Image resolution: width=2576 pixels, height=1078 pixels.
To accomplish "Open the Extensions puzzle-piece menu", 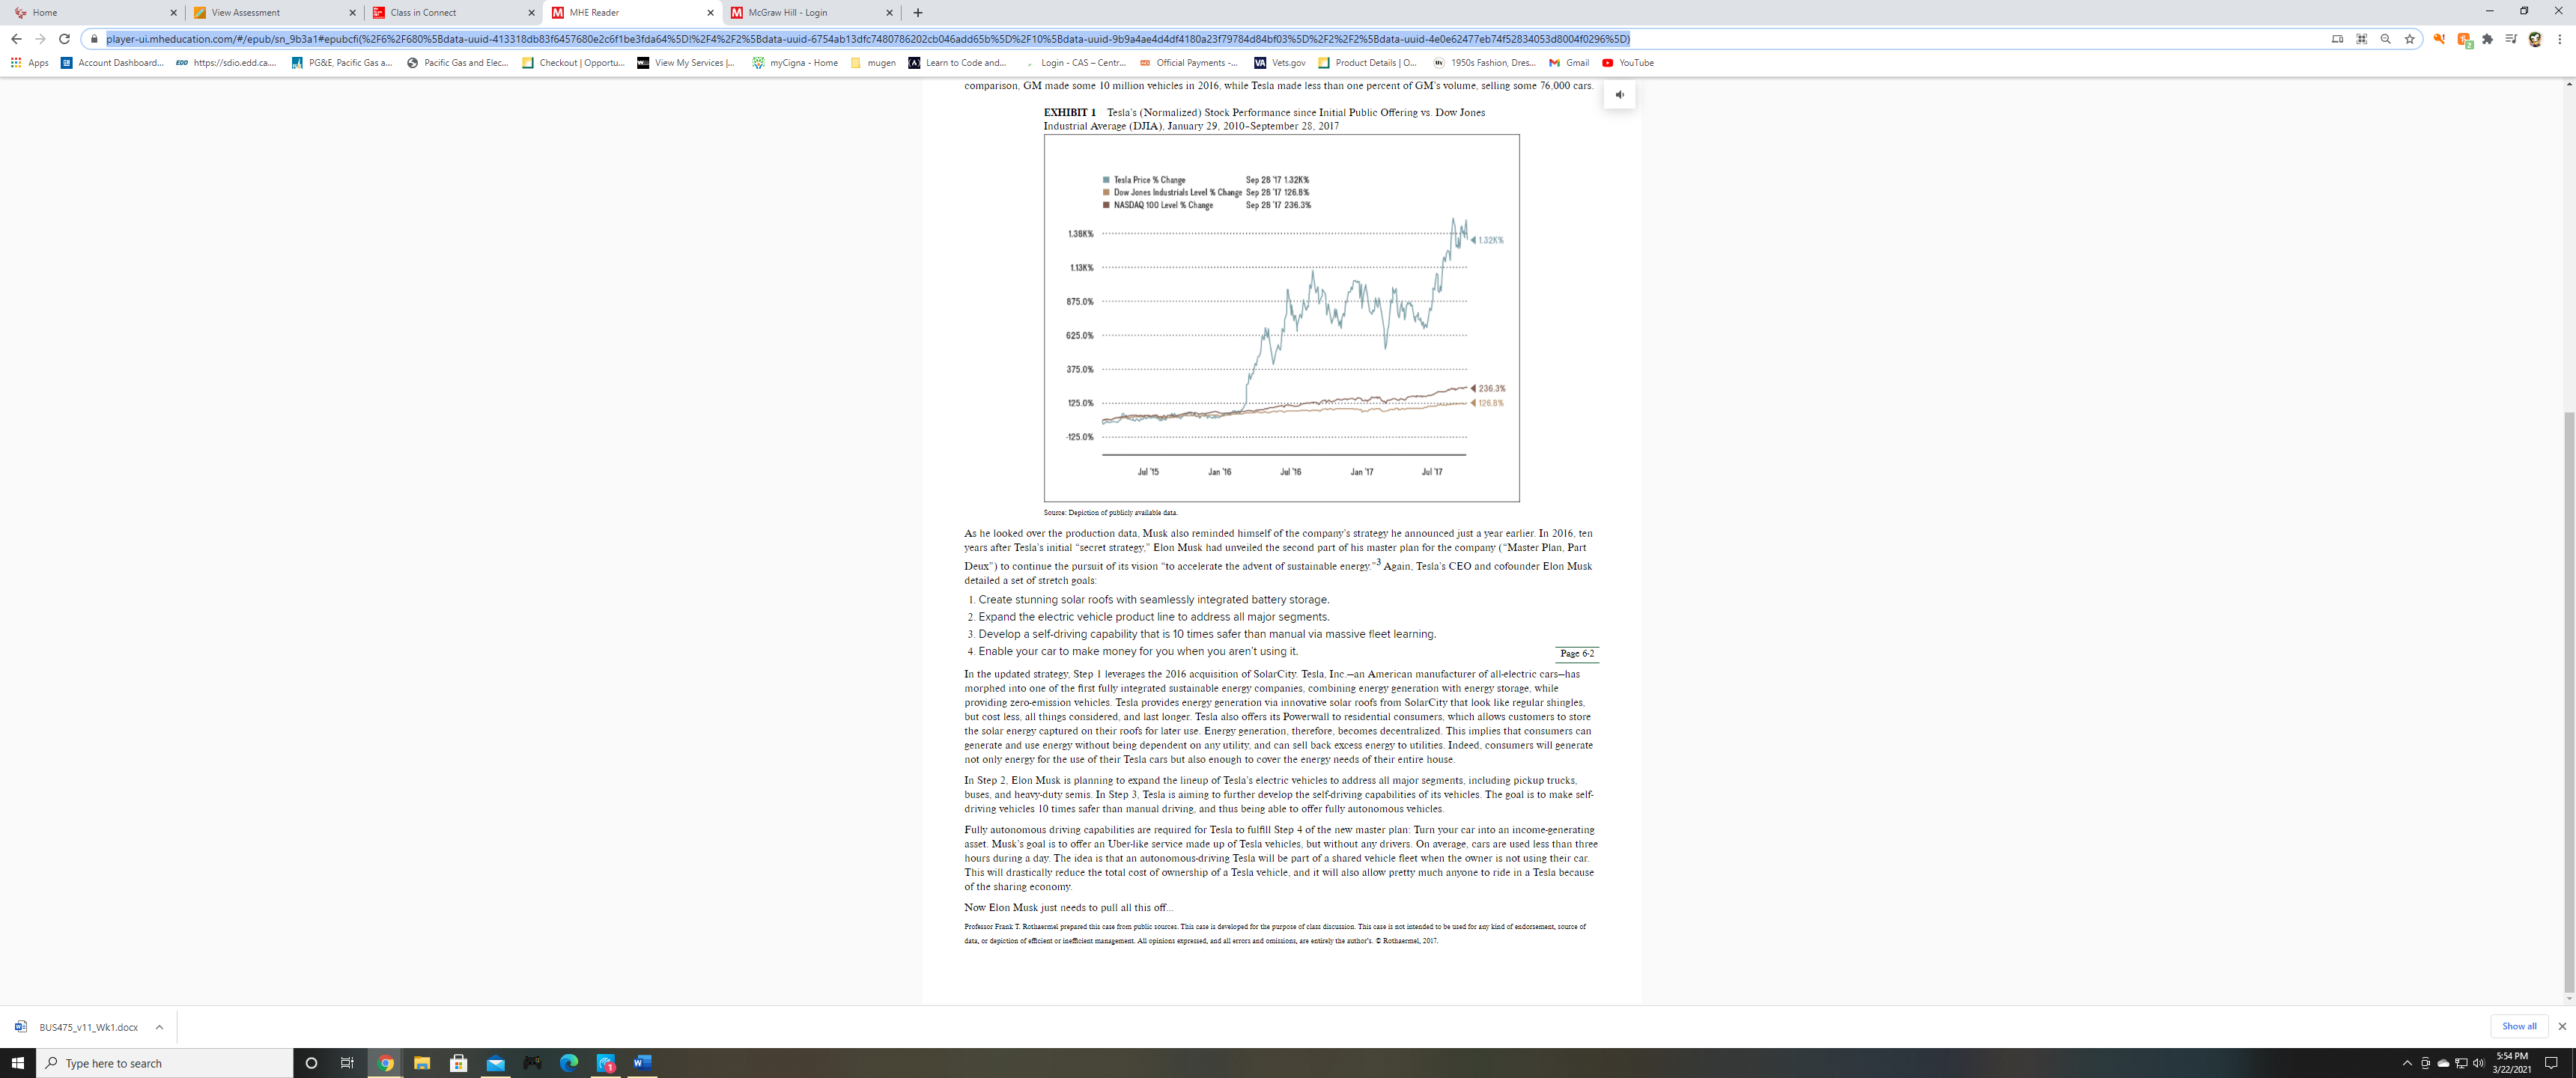I will pos(2487,39).
